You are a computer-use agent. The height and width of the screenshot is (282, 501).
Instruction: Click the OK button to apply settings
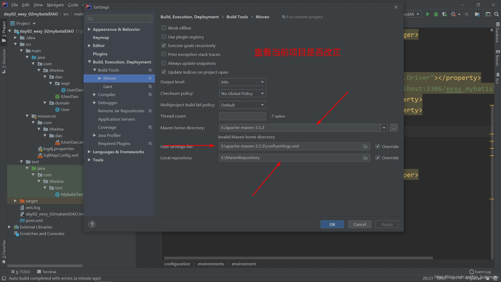pos(332,224)
